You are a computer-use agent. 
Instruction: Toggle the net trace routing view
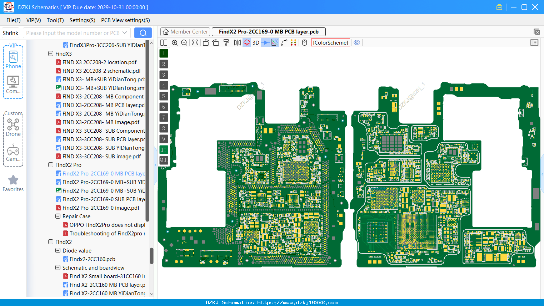[x=275, y=43]
